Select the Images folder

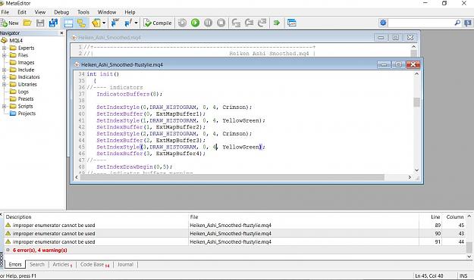click(26, 63)
